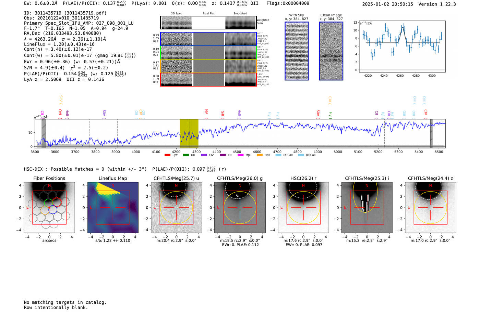Click the timestamp '2025-01-02 20:50:15'

(x=387, y=4)
